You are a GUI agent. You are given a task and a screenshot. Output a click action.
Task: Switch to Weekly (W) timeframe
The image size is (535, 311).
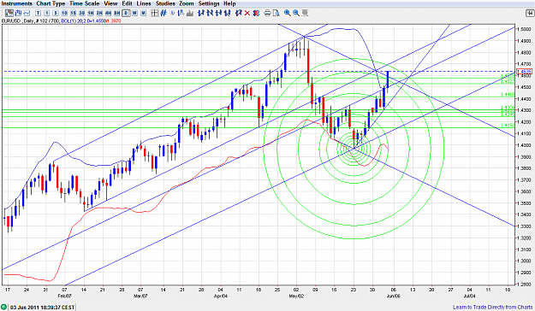pos(134,13)
